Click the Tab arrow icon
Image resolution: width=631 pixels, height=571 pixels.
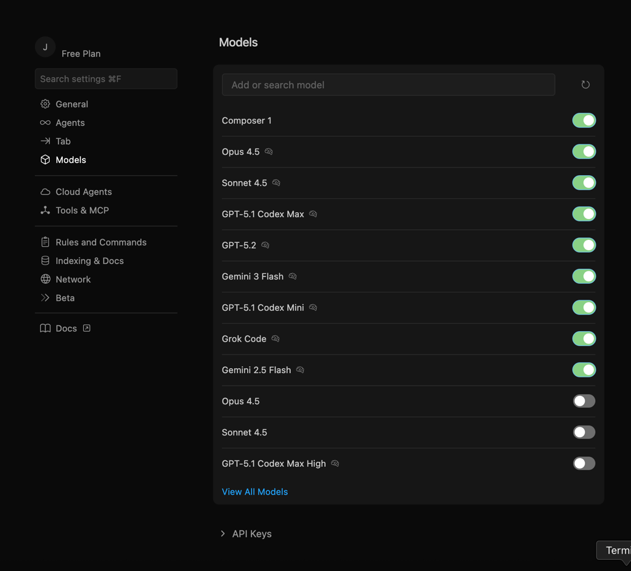tap(45, 141)
